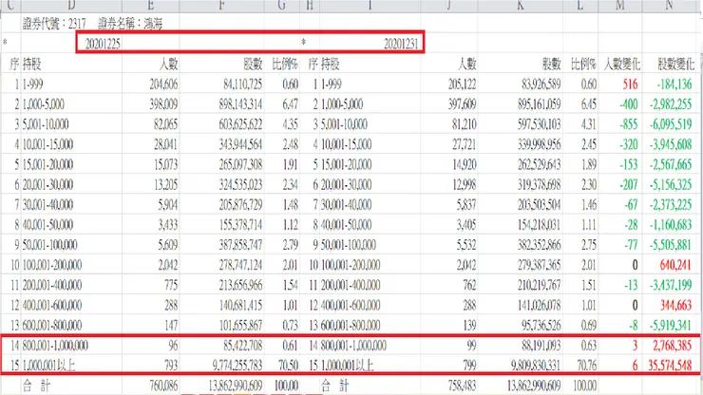The image size is (703, 395).
Task: Click the date cell 20201231
Action: coord(401,44)
